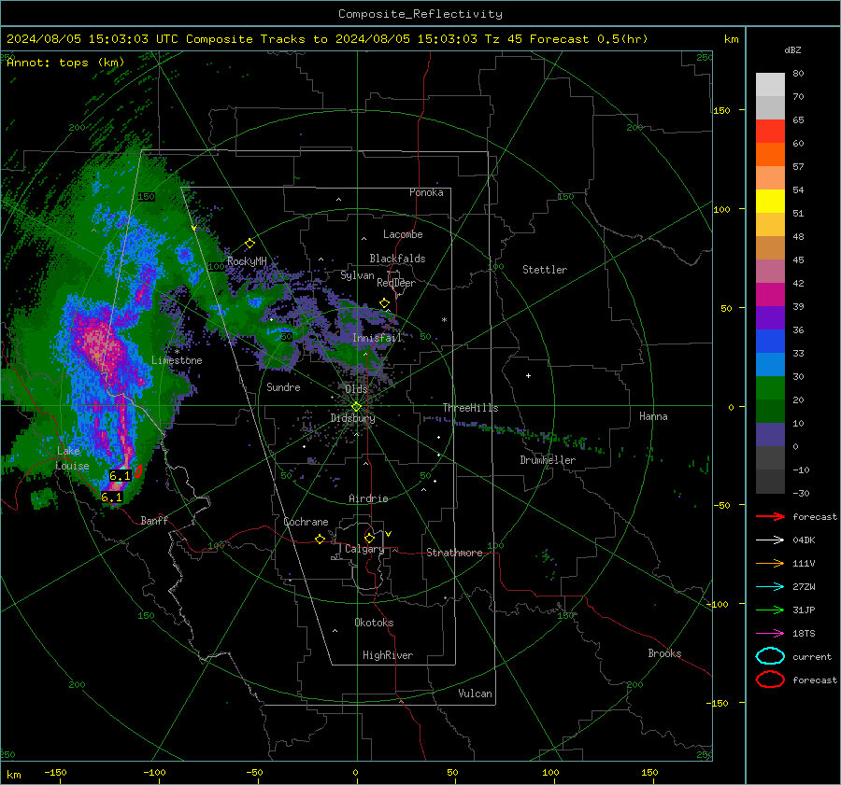Click the 'forecast' text beside the red arrow
The height and width of the screenshot is (785, 841).
pos(815,516)
